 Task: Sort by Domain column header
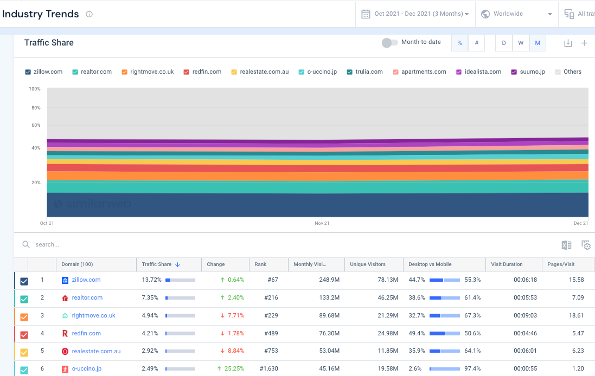click(x=97, y=264)
